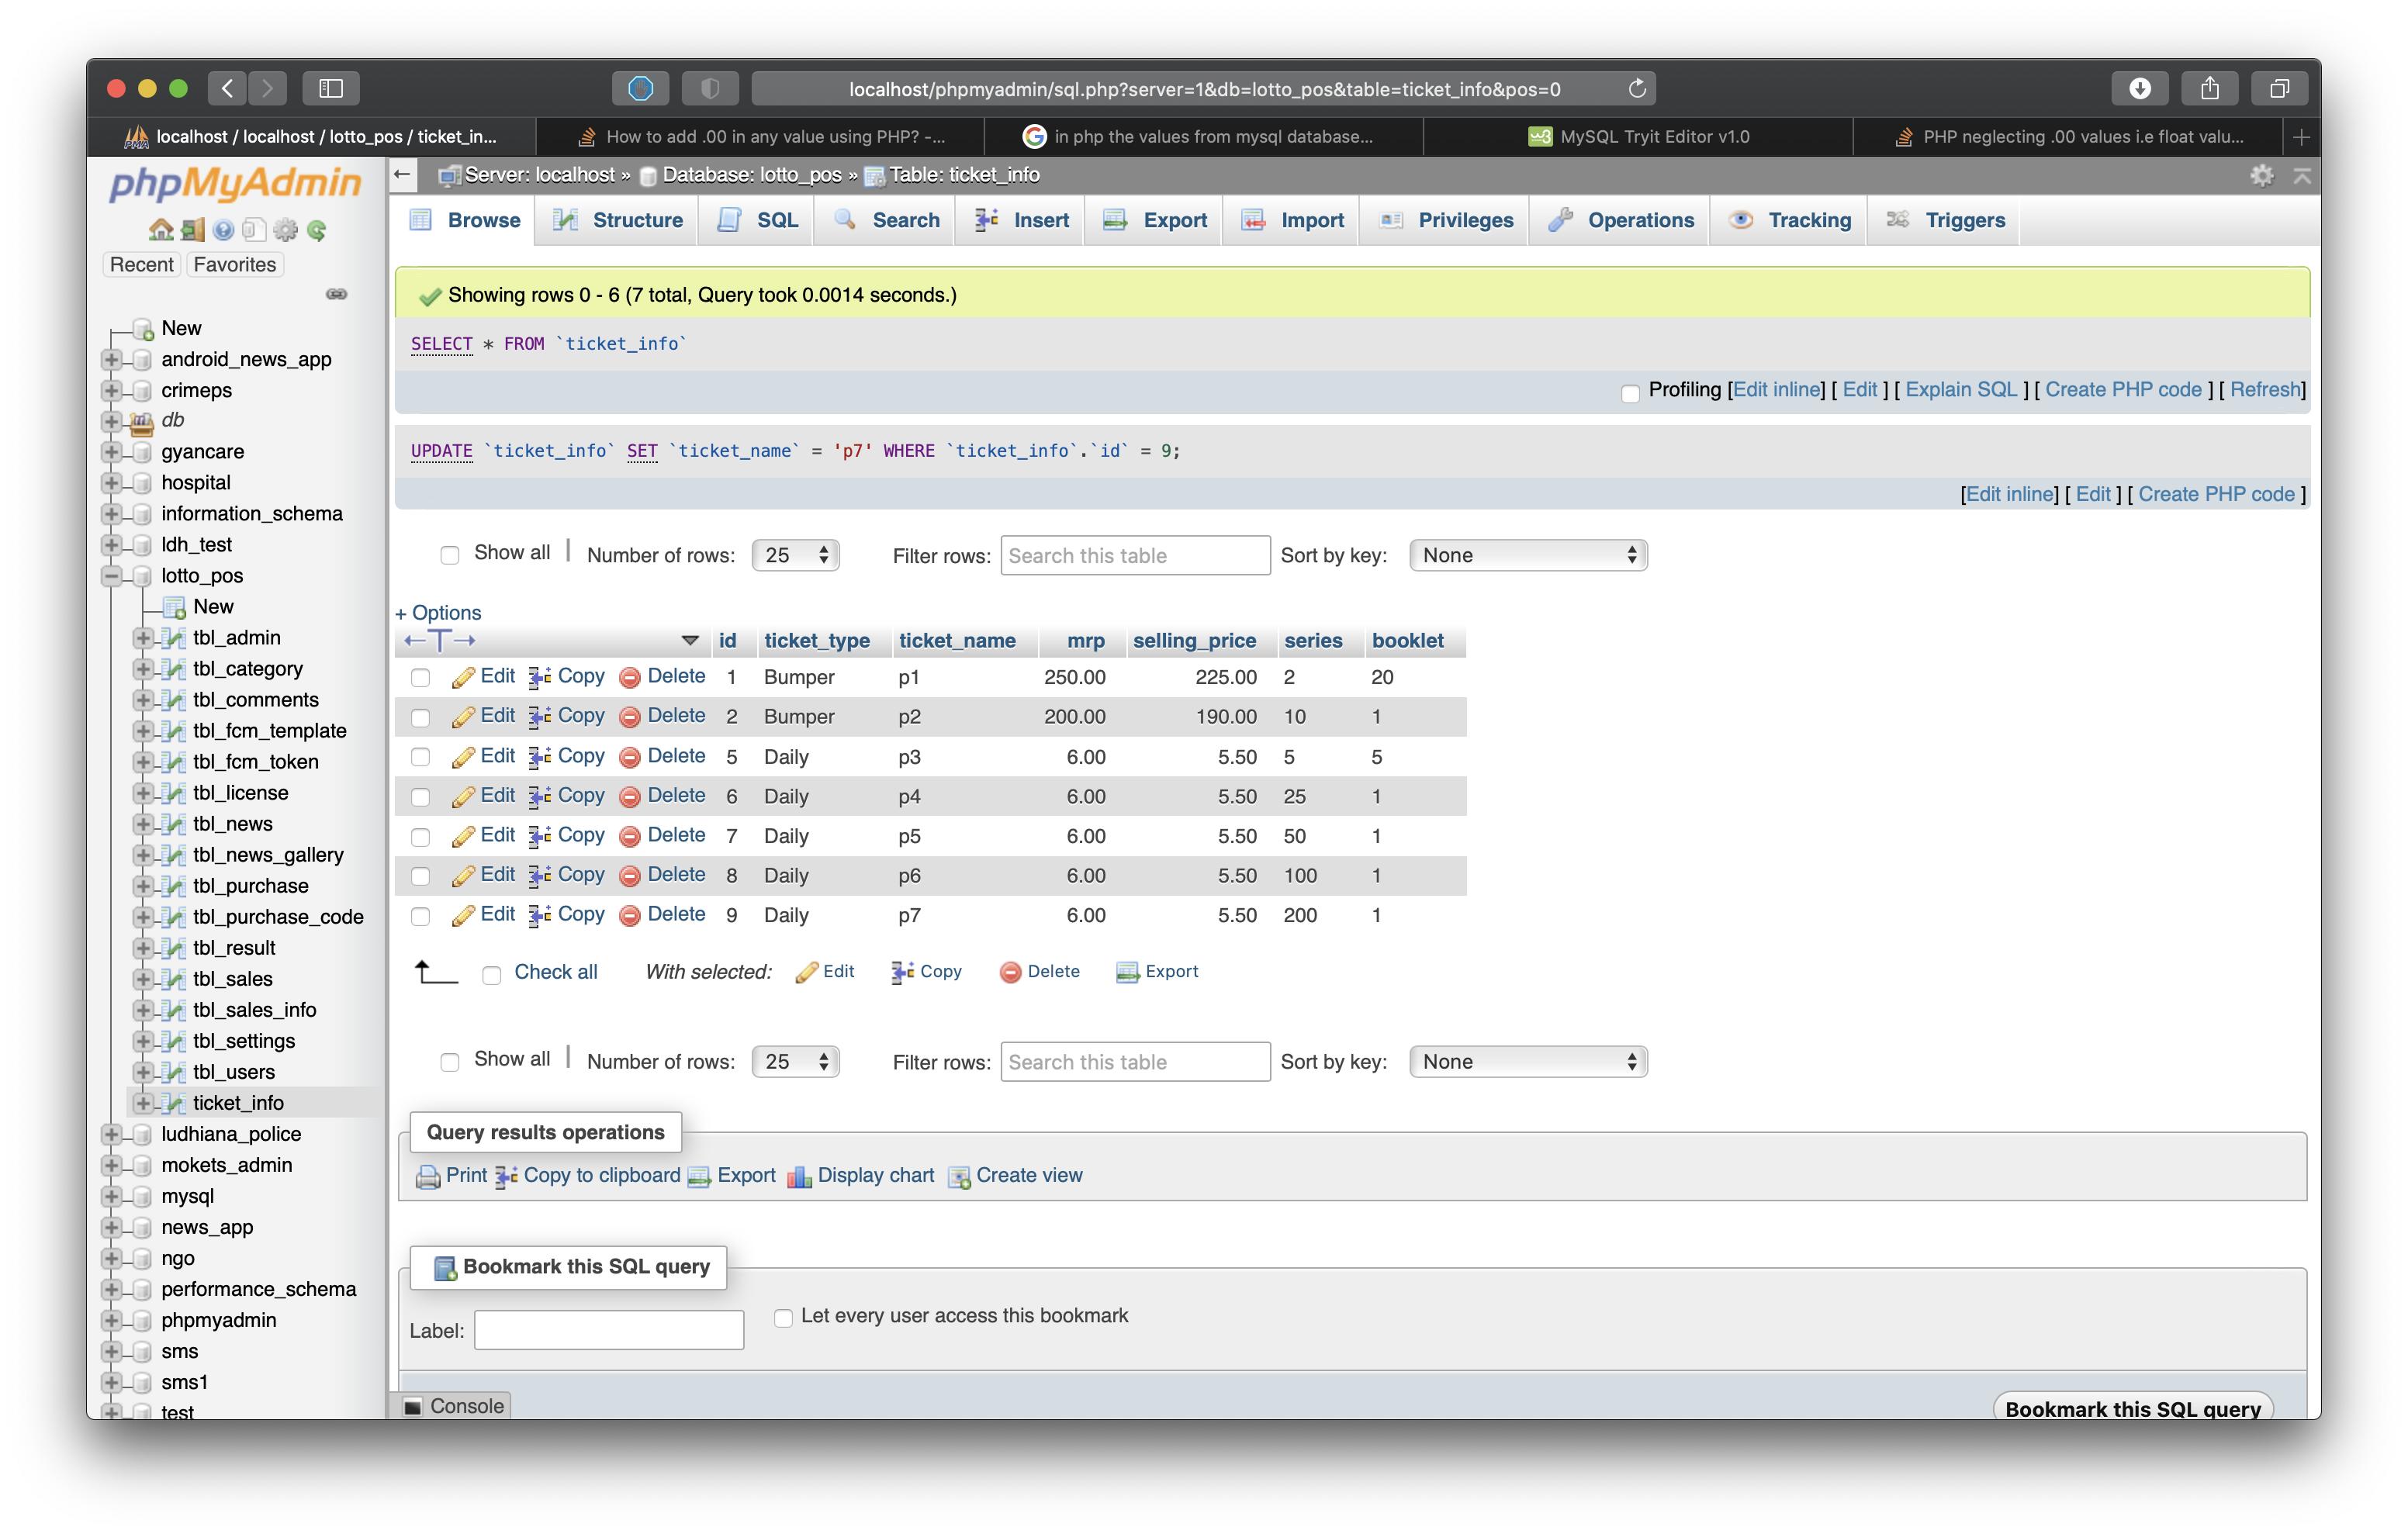Screen dimensions: 2408x1534
Task: Open the Console panel at the bottom
Action: [454, 1405]
